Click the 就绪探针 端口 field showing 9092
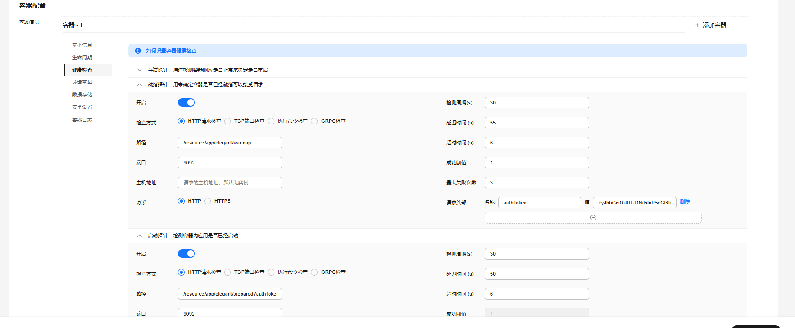795x328 pixels. [230, 163]
